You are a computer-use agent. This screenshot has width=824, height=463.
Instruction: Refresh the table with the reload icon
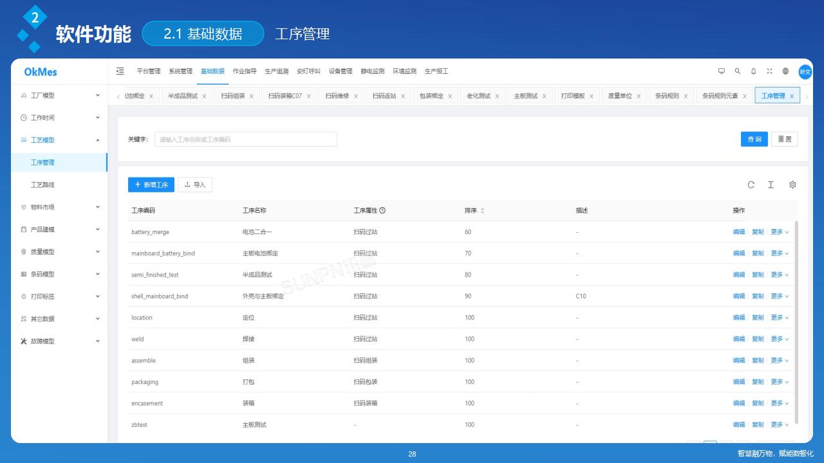pos(751,185)
